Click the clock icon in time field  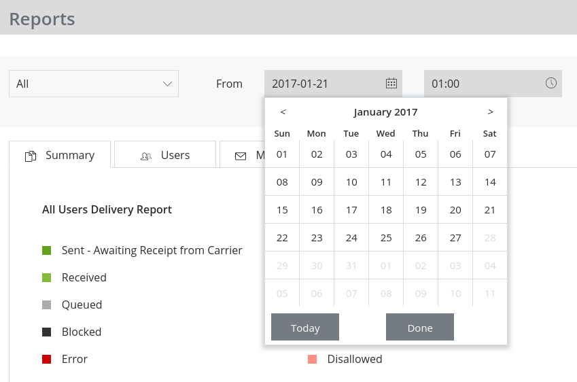550,83
